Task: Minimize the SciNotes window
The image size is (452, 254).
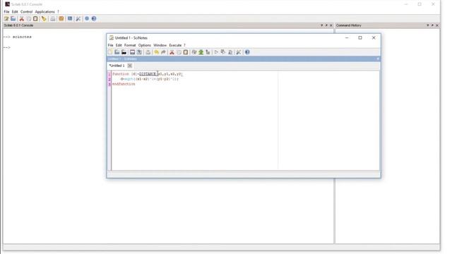Action: [x=347, y=37]
